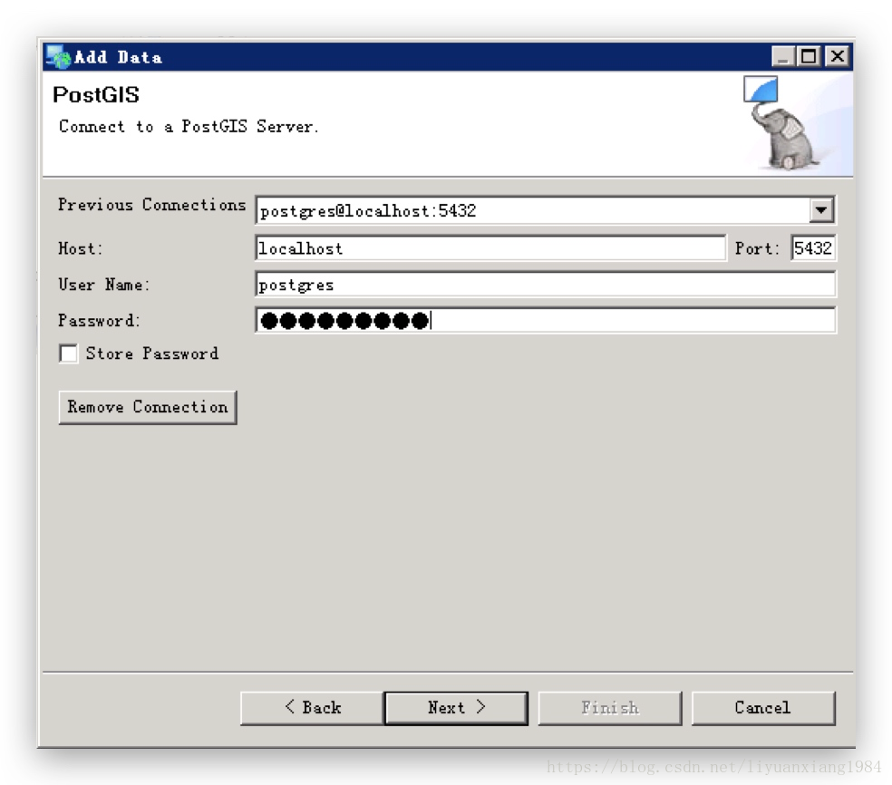The height and width of the screenshot is (785, 892).
Task: Click the Remove Connection button
Action: point(148,407)
